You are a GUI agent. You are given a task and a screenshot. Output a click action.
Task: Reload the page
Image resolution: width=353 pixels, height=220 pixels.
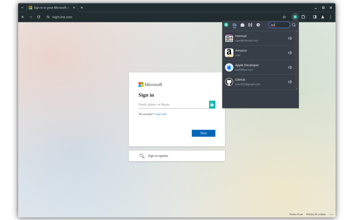pyautogui.click(x=39, y=17)
